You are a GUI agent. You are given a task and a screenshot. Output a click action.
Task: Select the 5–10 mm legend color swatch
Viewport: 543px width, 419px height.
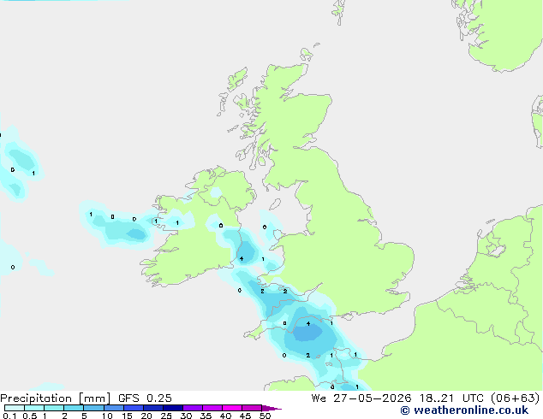(x=93, y=408)
